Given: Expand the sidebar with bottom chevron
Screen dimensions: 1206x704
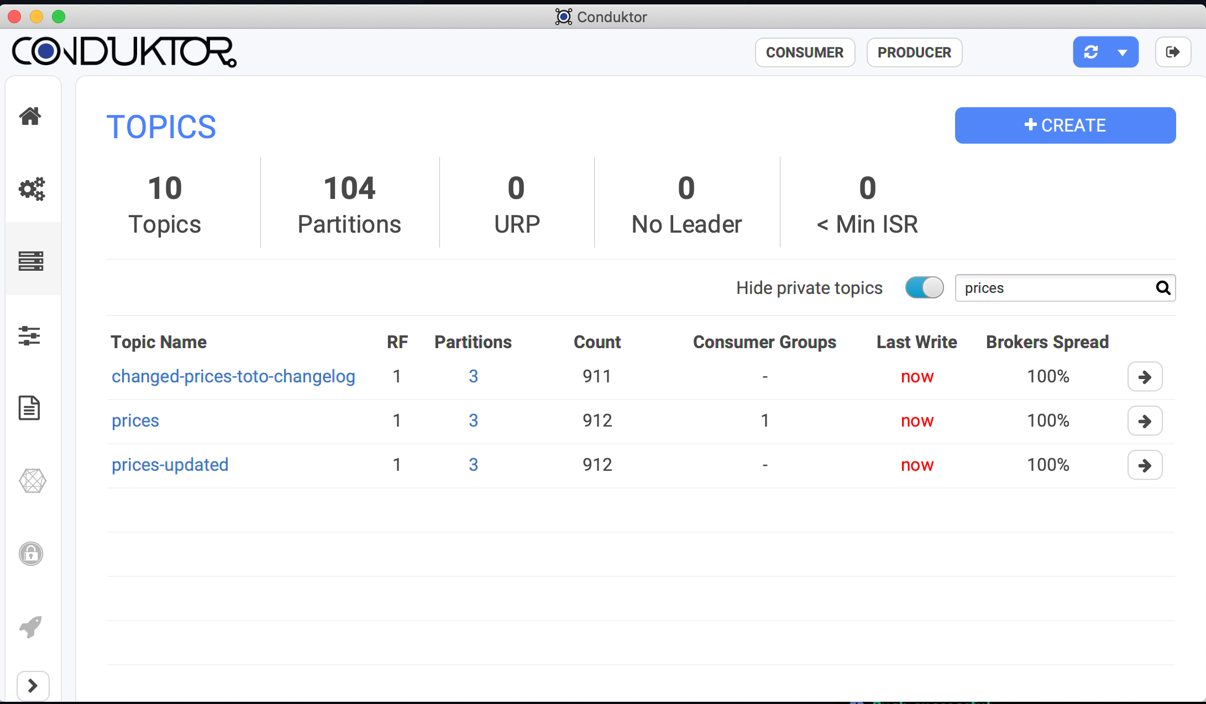Looking at the screenshot, I should [x=33, y=686].
